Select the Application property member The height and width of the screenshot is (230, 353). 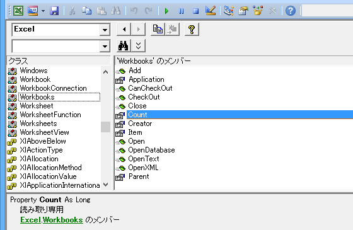click(146, 79)
